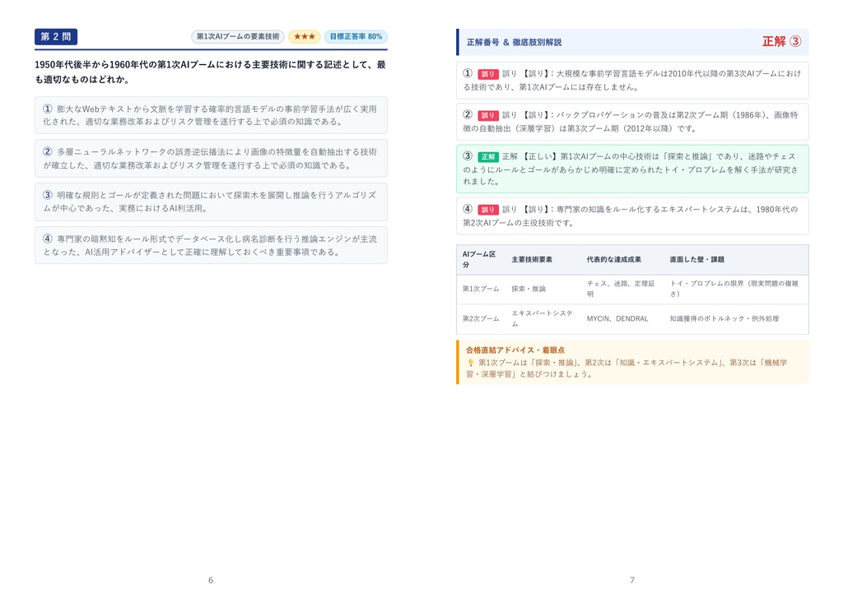Image resolution: width=843 pixels, height=598 pixels.
Task: Click the 合格直結アドバイス・着眼点 heading
Action: pyautogui.click(x=515, y=350)
